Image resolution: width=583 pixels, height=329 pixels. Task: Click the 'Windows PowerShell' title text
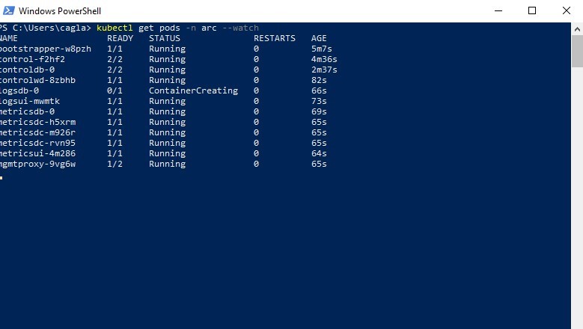60,11
